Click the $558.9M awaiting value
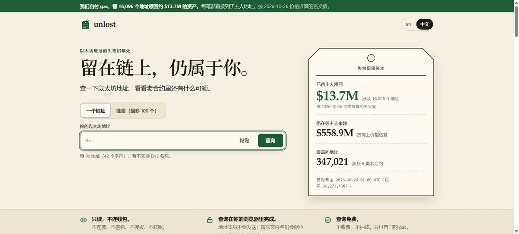Screen dimensions: 519x234 (335, 133)
